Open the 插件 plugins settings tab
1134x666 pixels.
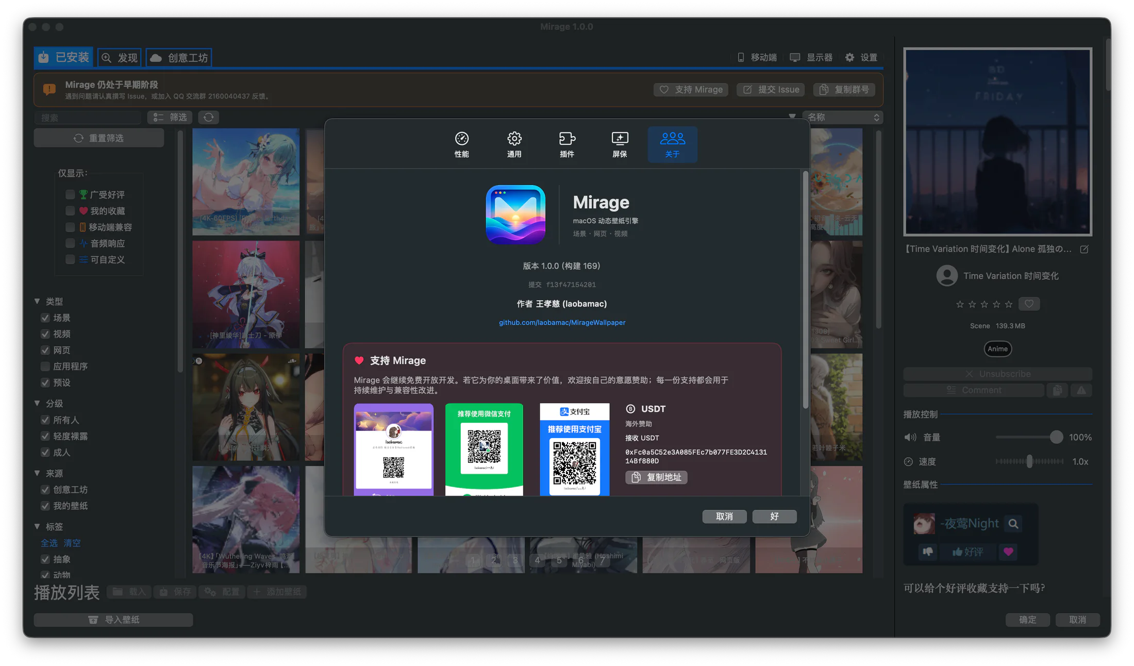click(x=567, y=145)
